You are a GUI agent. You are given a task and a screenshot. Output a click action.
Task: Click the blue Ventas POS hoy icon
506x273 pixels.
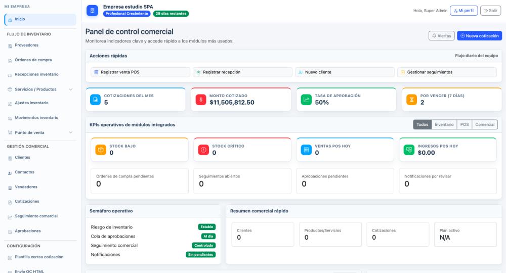pyautogui.click(x=306, y=150)
